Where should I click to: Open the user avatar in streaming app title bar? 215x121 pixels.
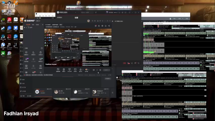click(88, 21)
